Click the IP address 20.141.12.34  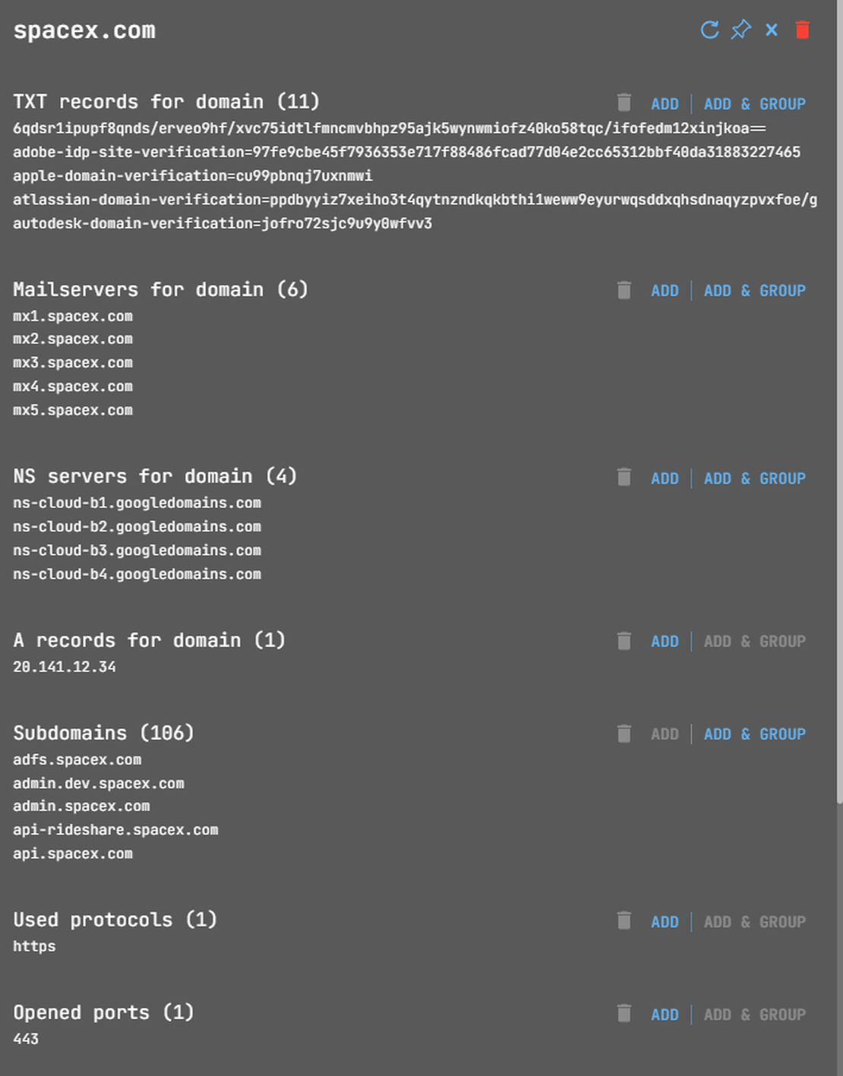point(65,667)
